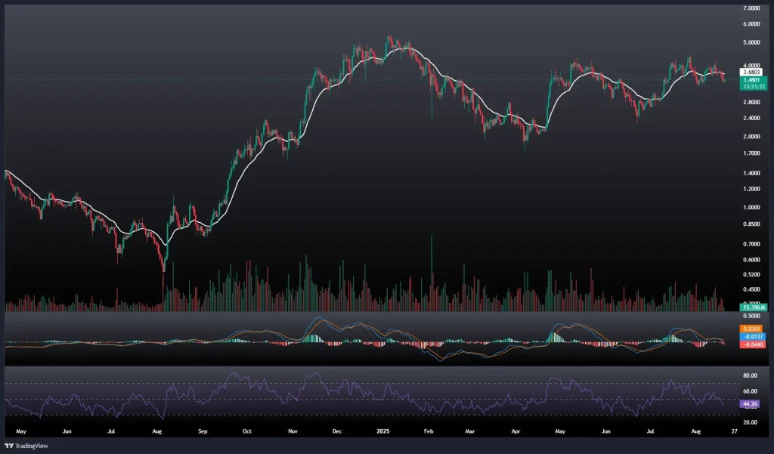The height and width of the screenshot is (454, 774).
Task: Select the 2.0000 level on price axis
Action: pyautogui.click(x=752, y=137)
